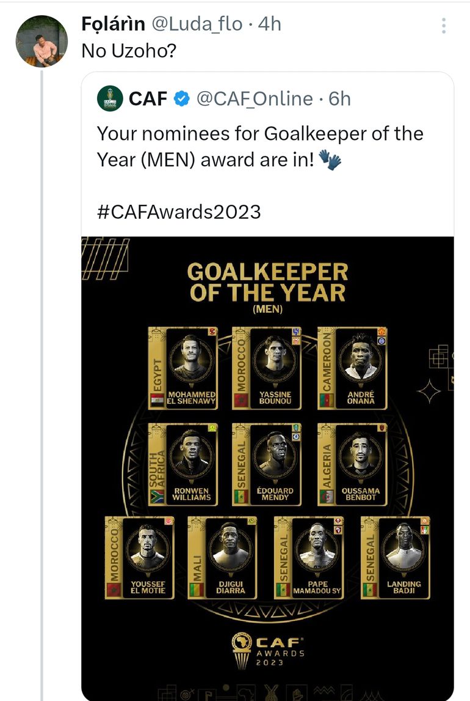Screen dimensions: 470x701
Task: Click the Oussama Benbot nominee card
Action: [353, 463]
